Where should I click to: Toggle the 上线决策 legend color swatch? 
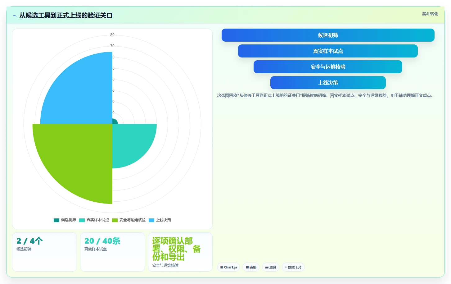click(151, 220)
